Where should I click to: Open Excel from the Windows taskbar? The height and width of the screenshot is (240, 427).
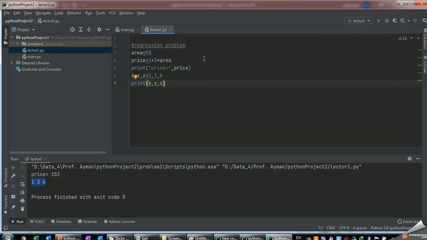35,238
